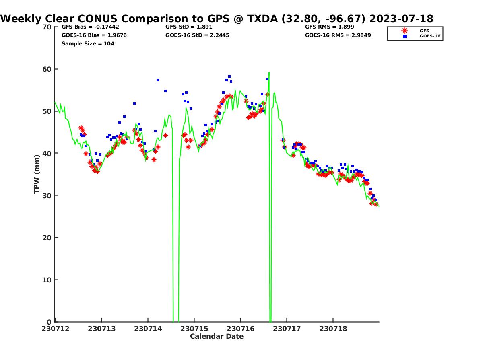Select the Sample Size = 104 text

pyautogui.click(x=88, y=43)
